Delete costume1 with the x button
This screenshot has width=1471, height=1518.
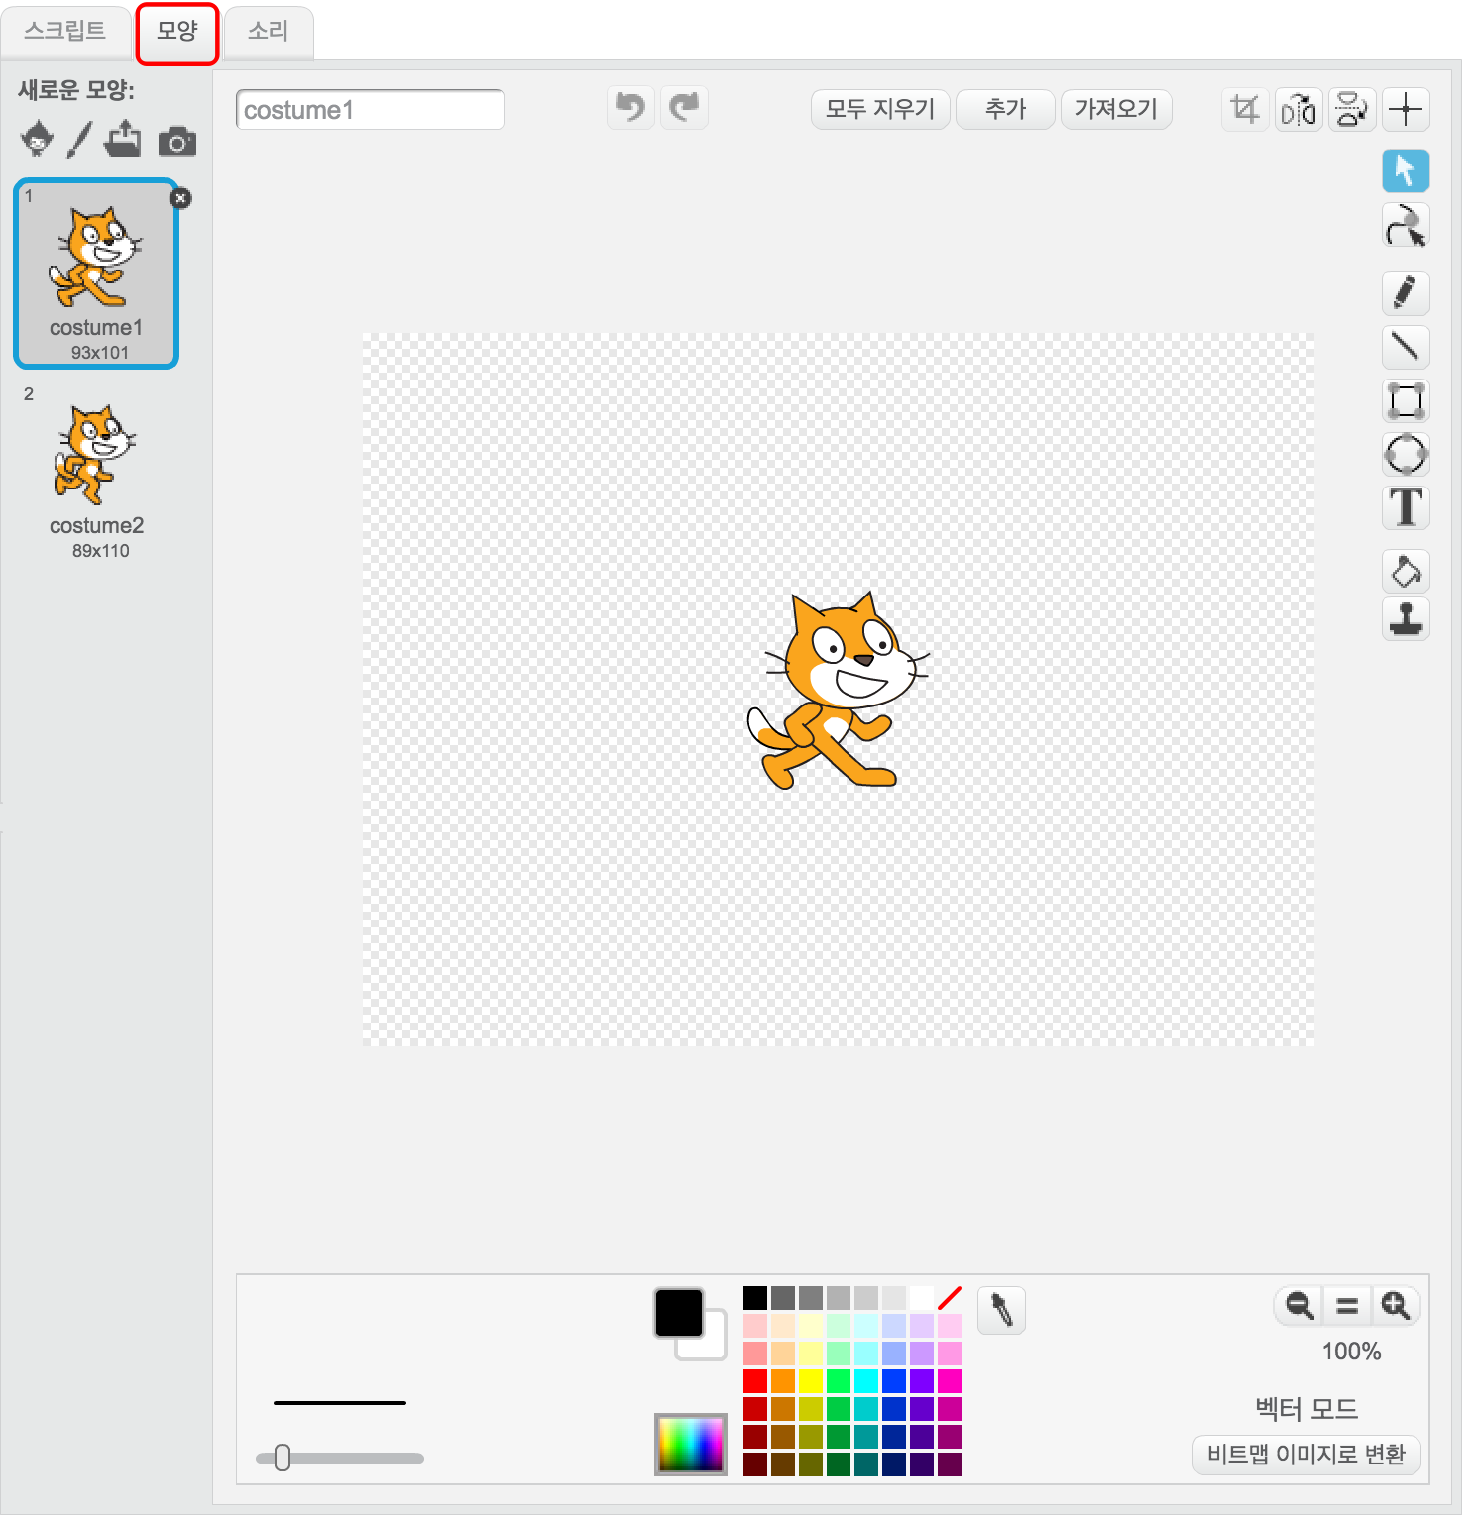point(180,198)
